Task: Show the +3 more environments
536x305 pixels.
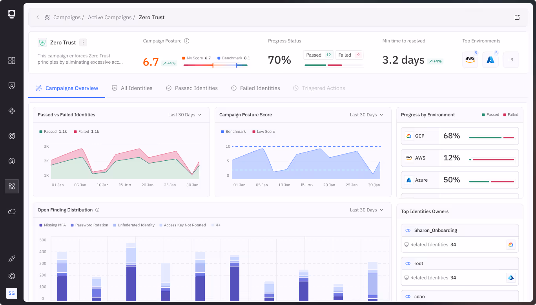Action: [x=511, y=60]
